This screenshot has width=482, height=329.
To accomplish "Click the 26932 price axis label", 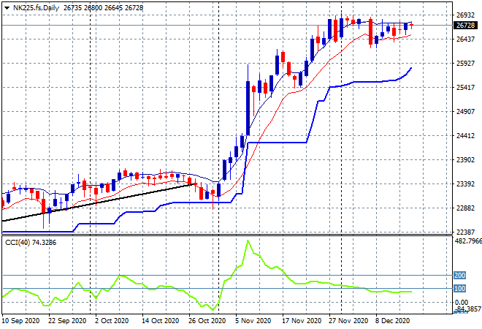I will pos(465,15).
